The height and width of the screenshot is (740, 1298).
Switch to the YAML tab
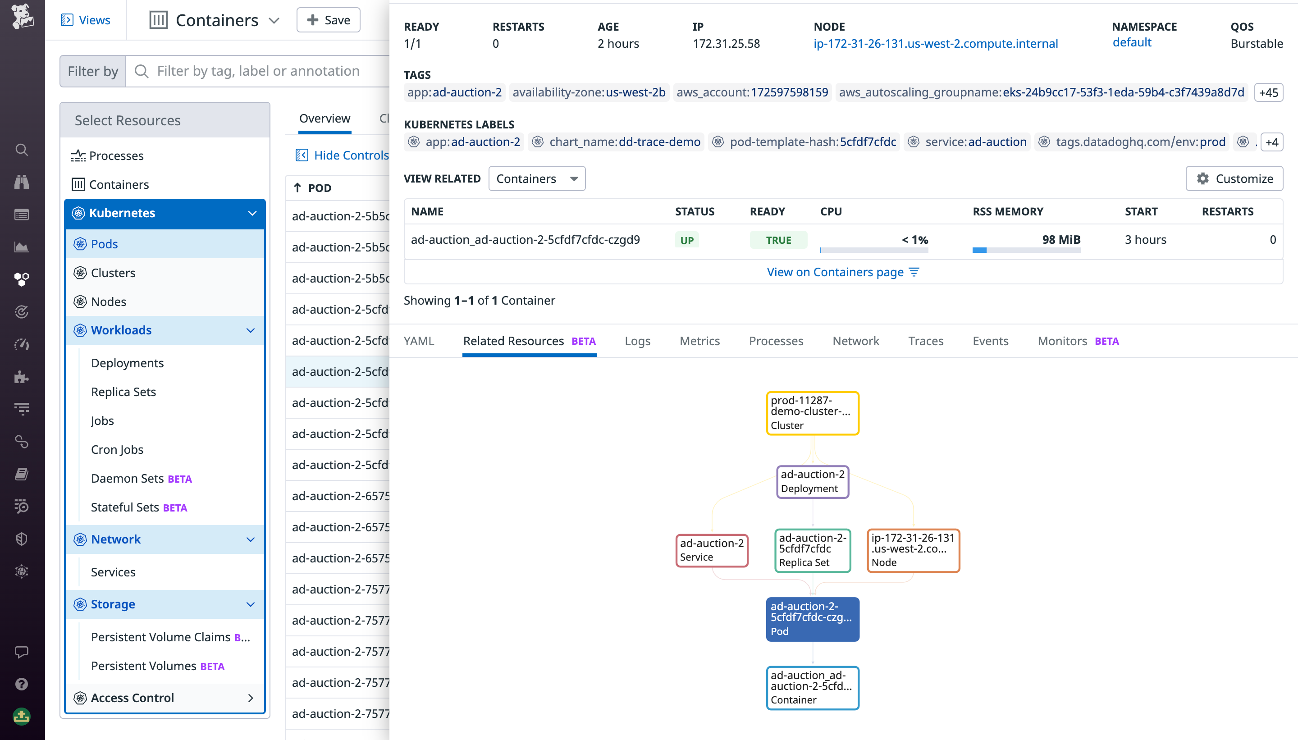coord(419,341)
